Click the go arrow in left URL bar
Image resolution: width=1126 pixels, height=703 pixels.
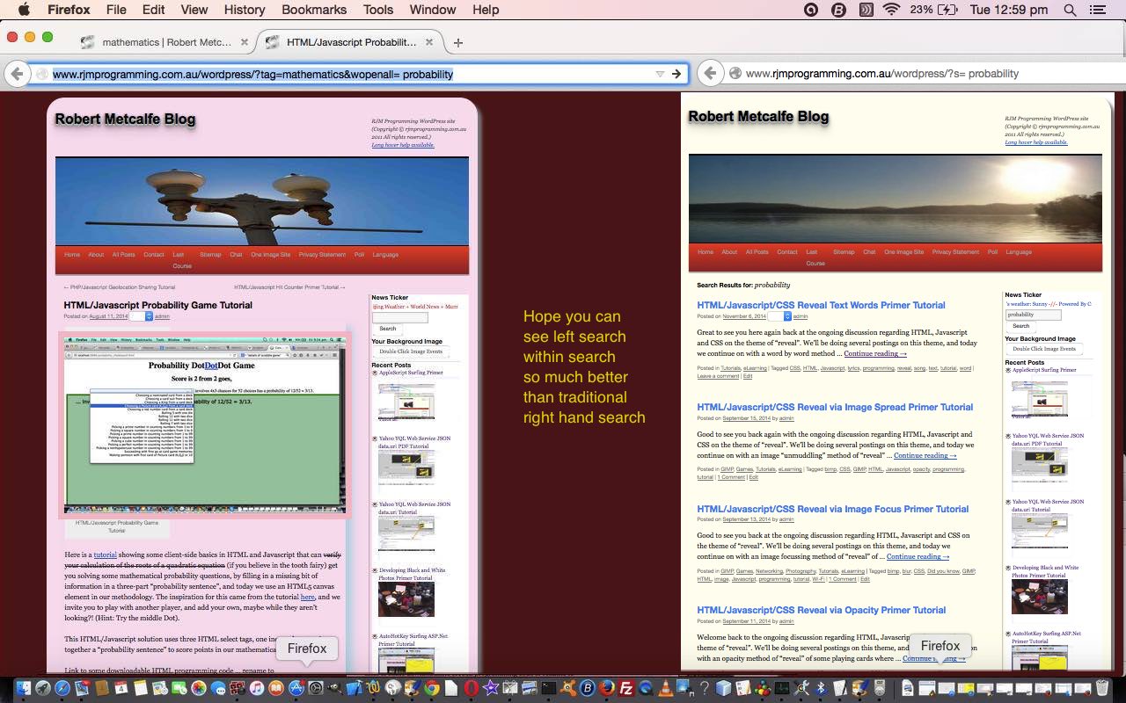pyautogui.click(x=676, y=74)
